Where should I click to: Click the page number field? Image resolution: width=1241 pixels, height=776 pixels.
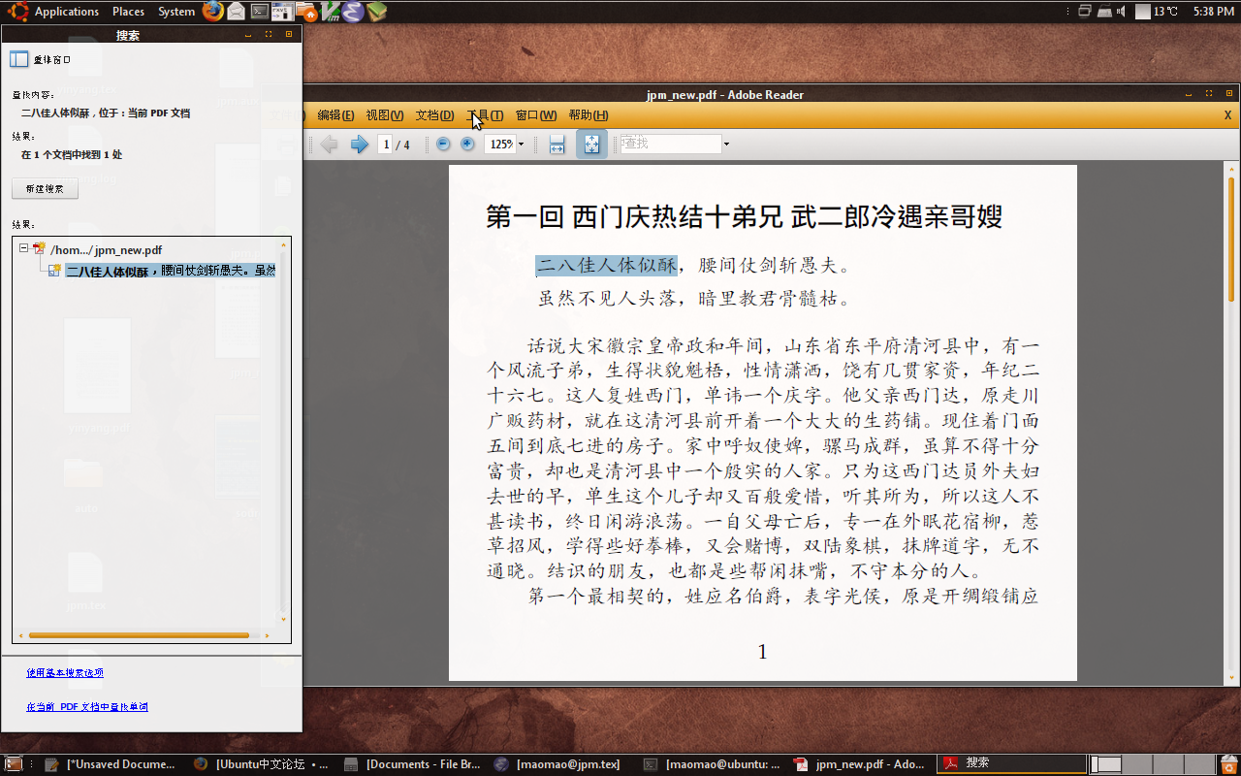[x=386, y=145]
